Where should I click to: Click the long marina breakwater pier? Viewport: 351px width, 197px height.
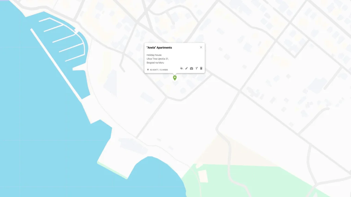[x=56, y=65]
